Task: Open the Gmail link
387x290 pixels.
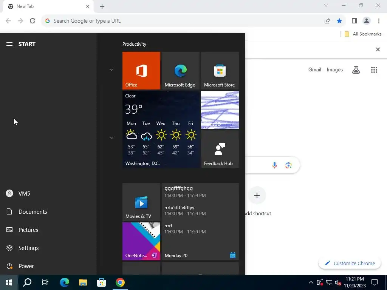Action: [315, 70]
